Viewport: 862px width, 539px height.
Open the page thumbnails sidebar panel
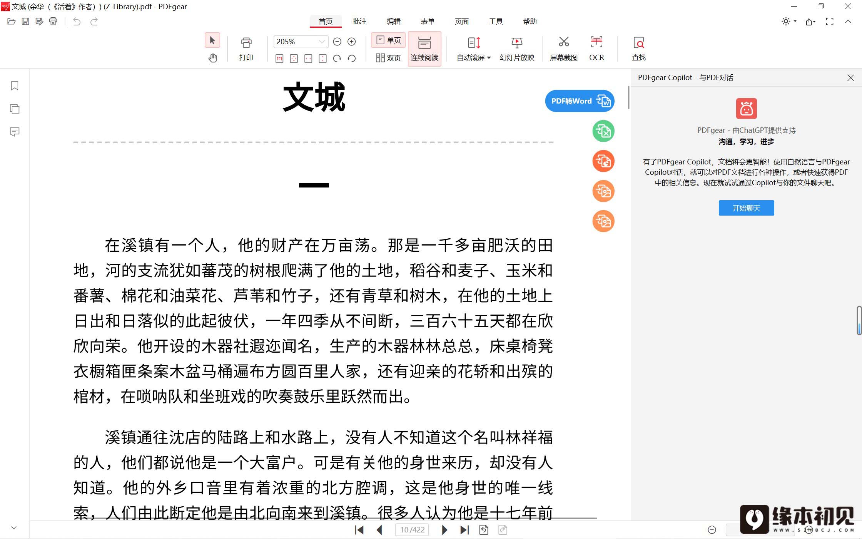click(x=15, y=109)
